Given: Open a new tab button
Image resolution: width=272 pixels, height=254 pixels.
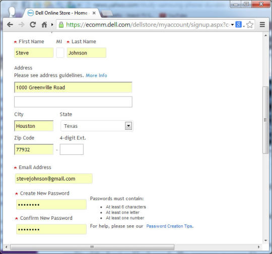Looking at the screenshot, I should coord(107,13).
